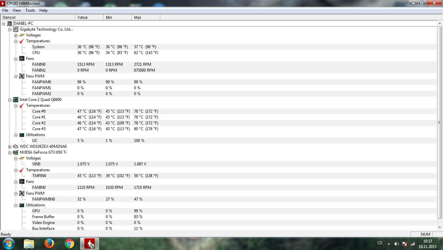
Task: Open the Action Center flag icon
Action: point(405,243)
